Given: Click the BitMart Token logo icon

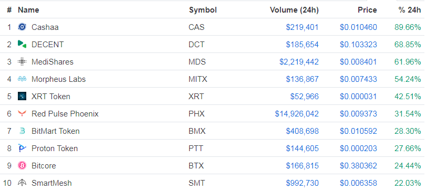Looking at the screenshot, I should coord(22,131).
